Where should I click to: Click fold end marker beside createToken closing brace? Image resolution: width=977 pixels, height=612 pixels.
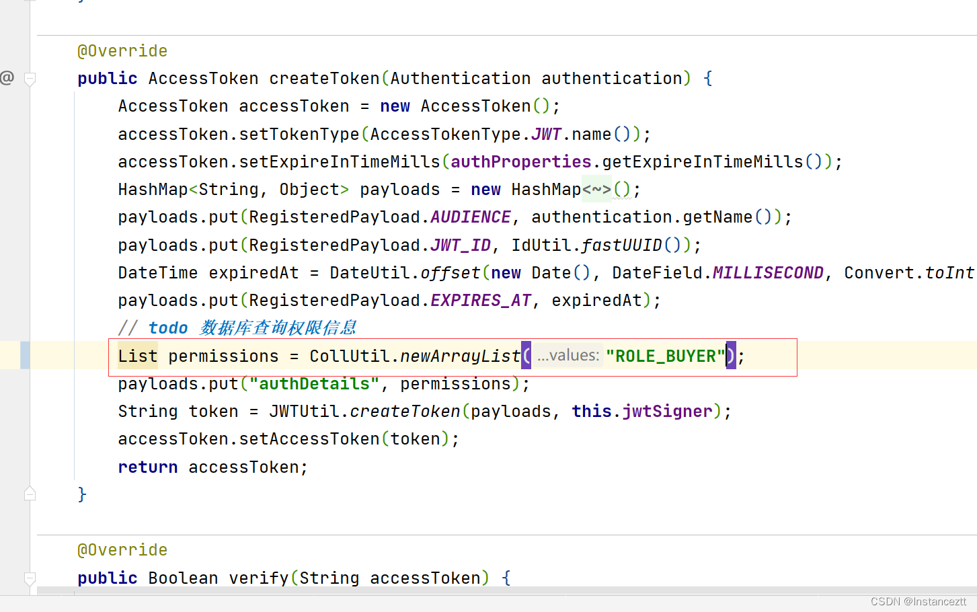coord(30,494)
